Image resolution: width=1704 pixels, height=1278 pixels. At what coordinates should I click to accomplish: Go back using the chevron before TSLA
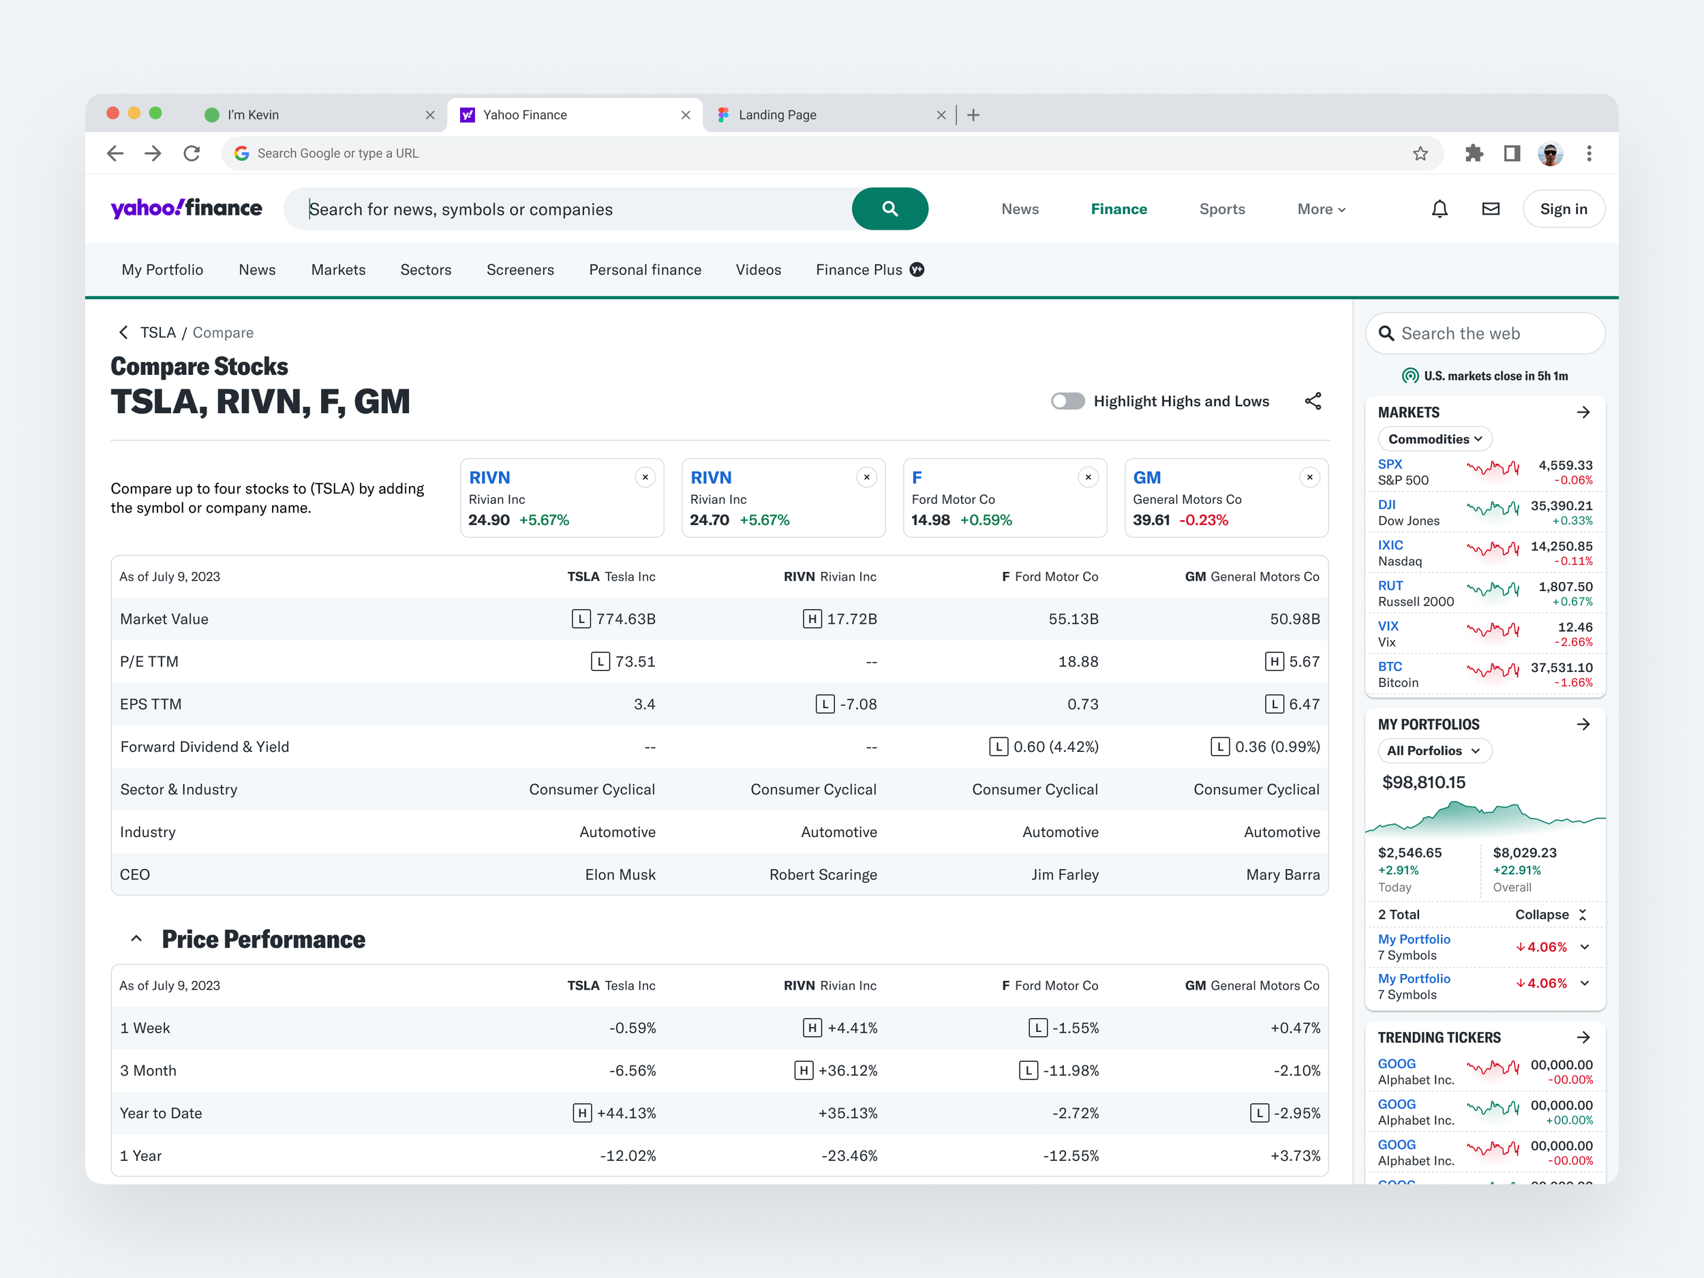click(123, 332)
